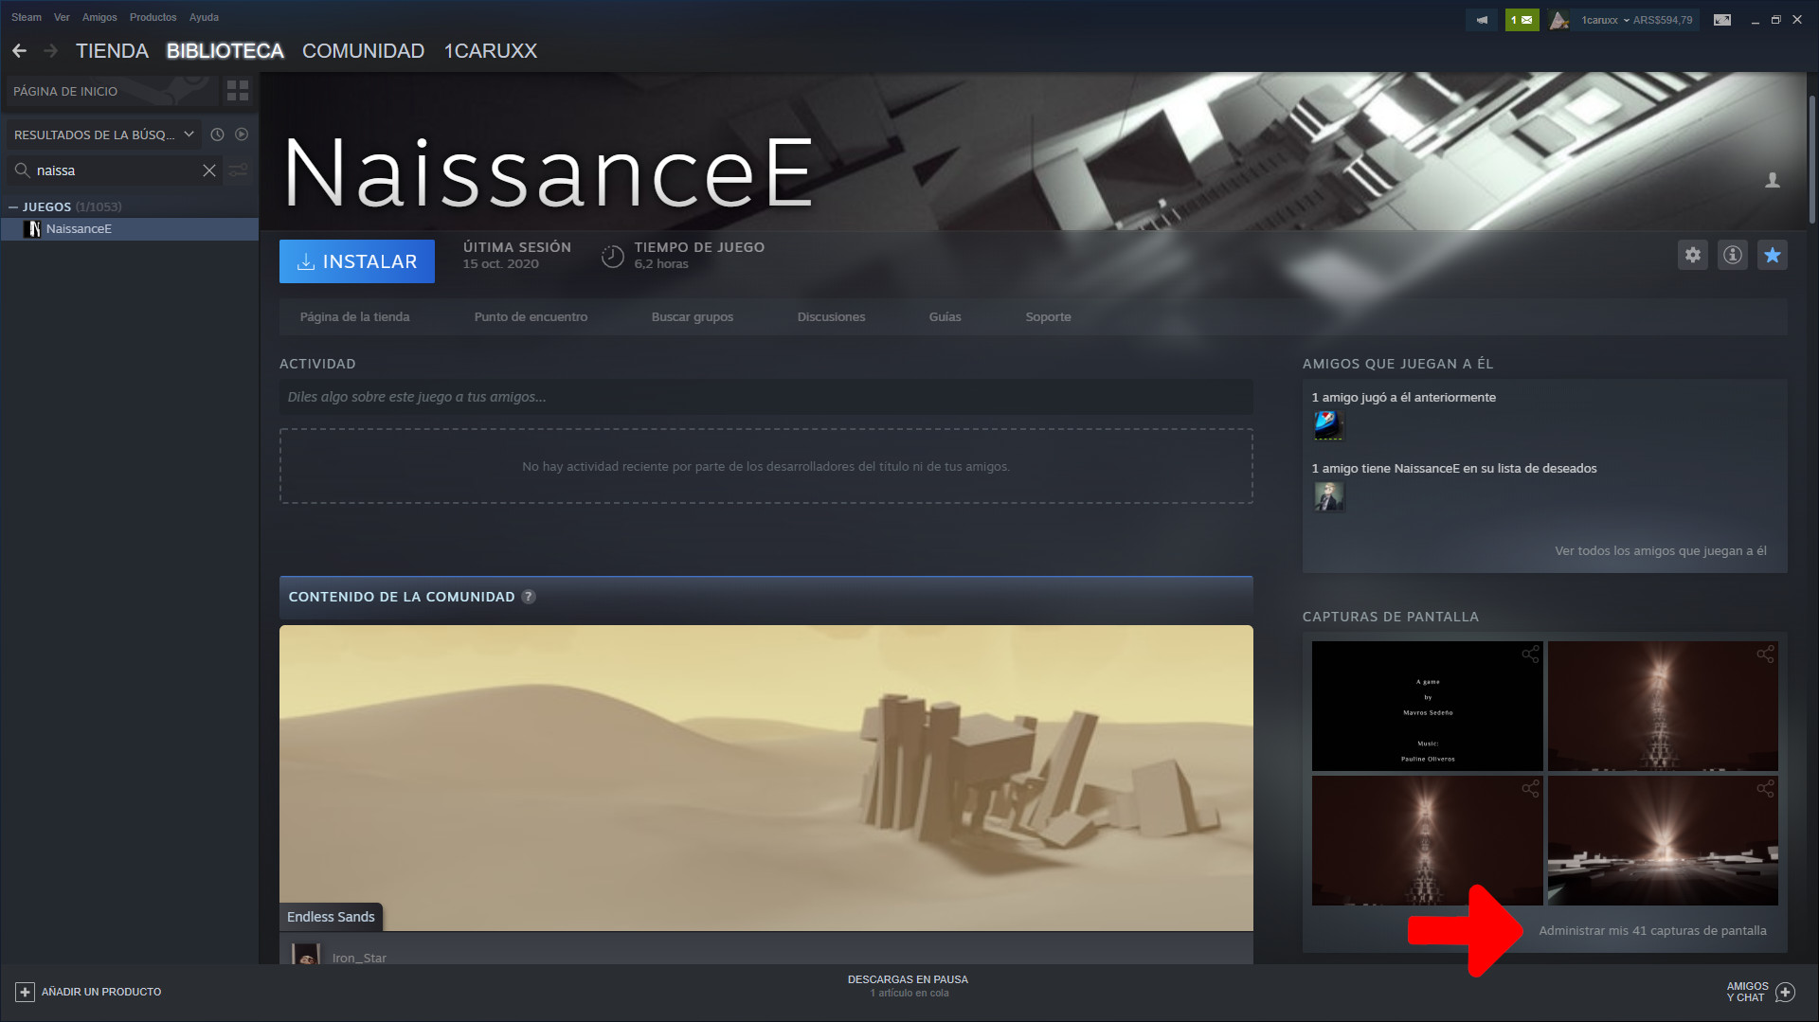The width and height of the screenshot is (1819, 1022).
Task: Toggle the favorite star icon
Action: (x=1773, y=255)
